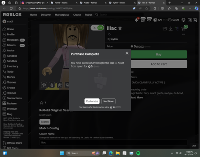Open Messages in the left sidebar
The image size is (200, 157).
tap(11, 40)
